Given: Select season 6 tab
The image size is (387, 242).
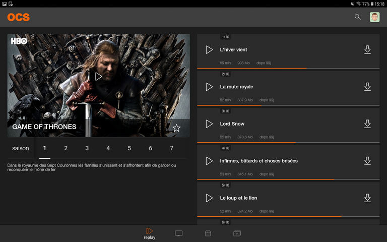Looking at the screenshot, I should click(x=150, y=148).
